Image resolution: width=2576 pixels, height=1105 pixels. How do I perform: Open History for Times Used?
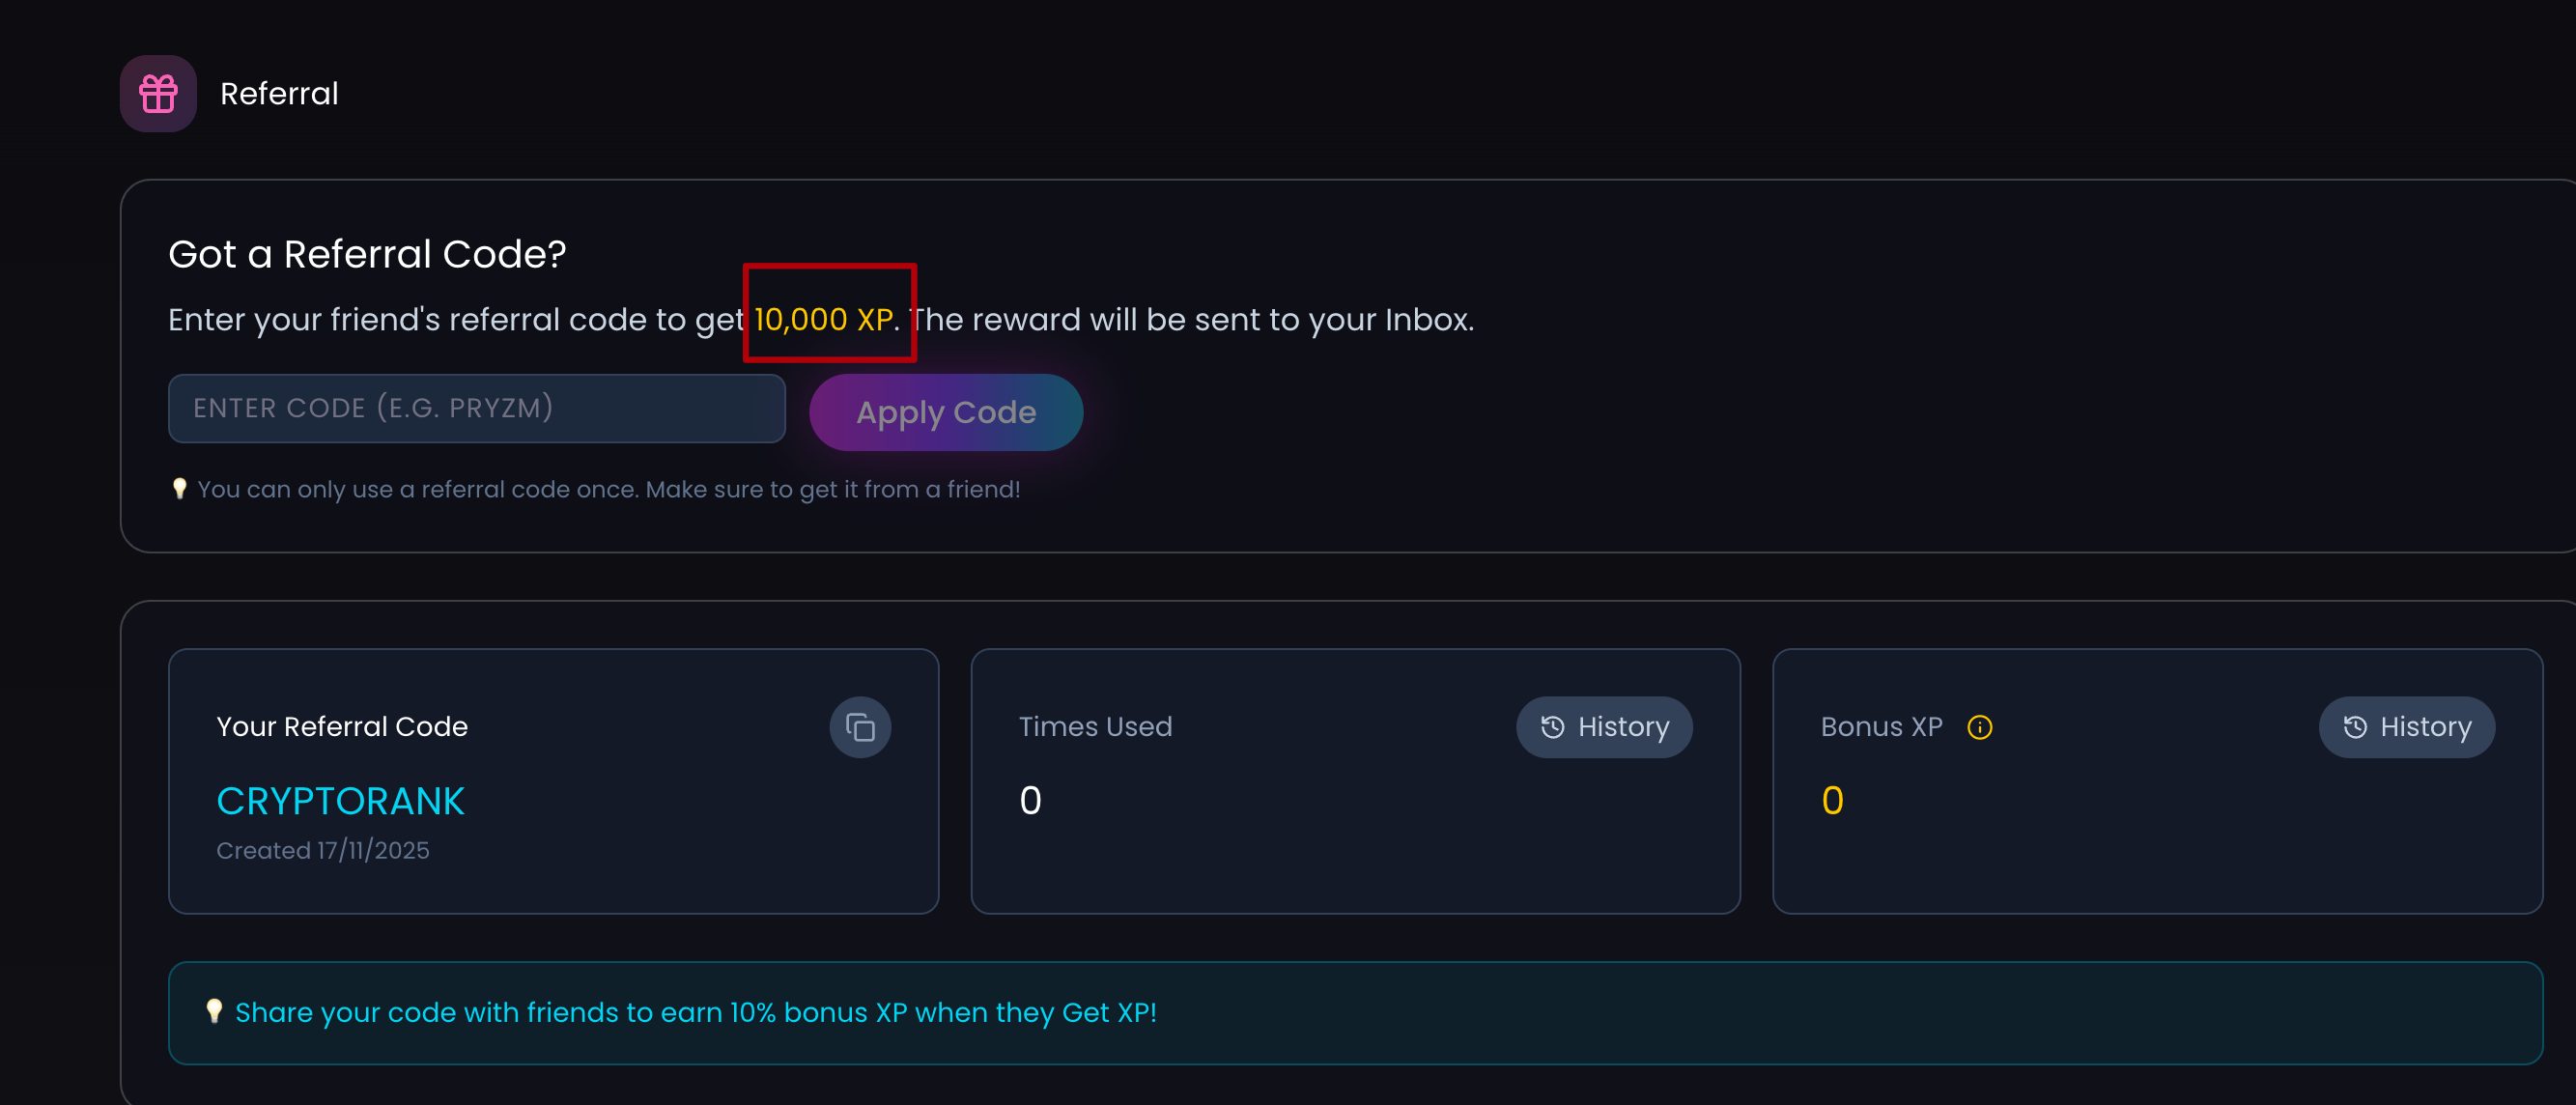pos(1603,727)
